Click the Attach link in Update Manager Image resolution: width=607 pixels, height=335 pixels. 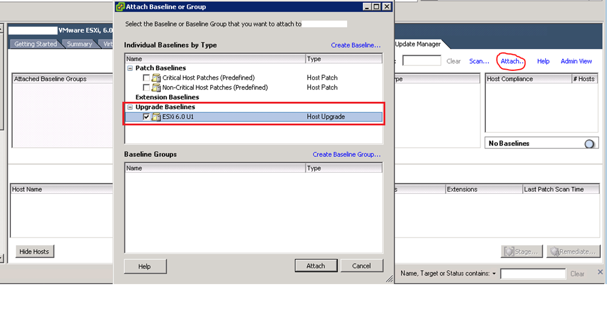coord(512,61)
